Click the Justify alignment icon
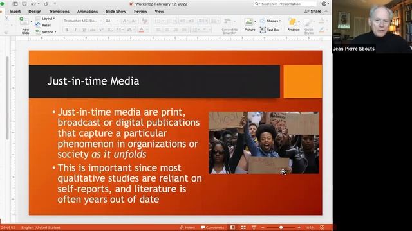Screen dimensions: 412x231 click(x=184, y=30)
